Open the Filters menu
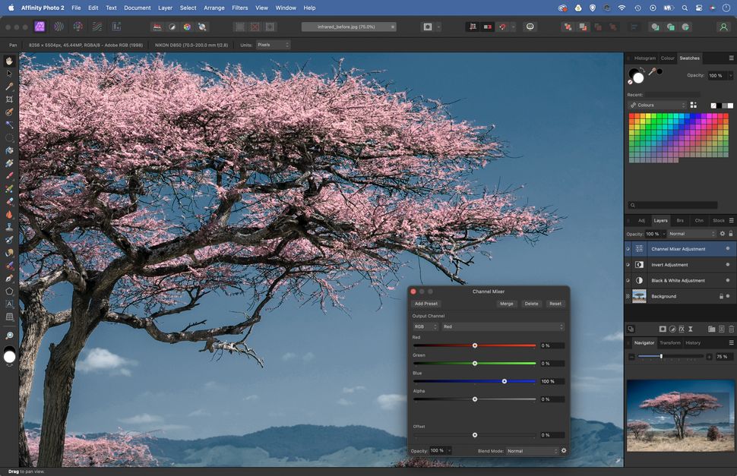 [x=239, y=8]
